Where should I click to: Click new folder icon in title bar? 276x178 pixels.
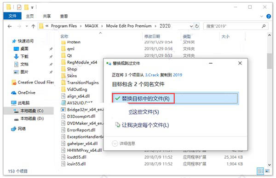[26, 7]
